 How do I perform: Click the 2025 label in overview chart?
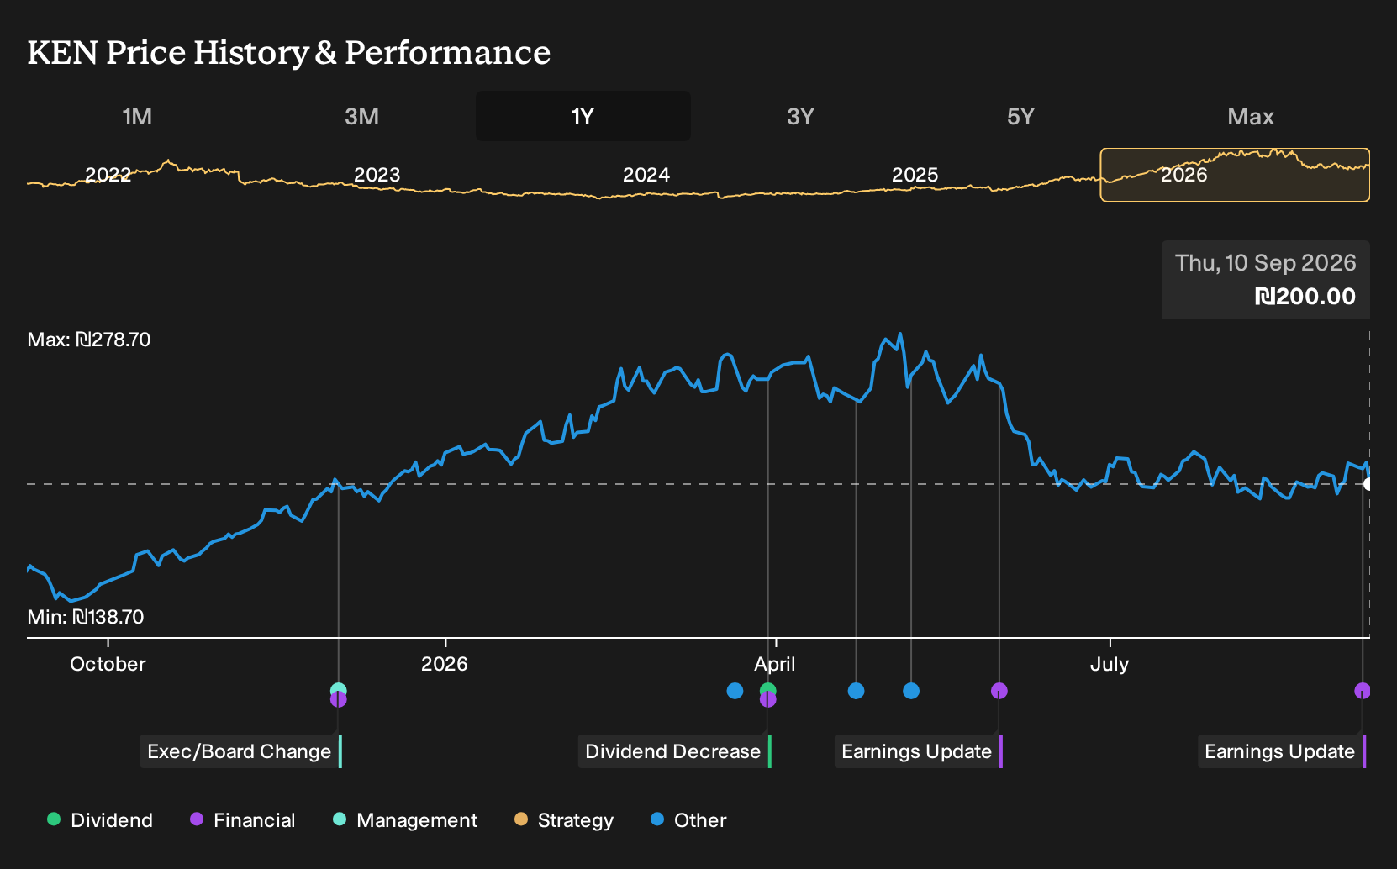tap(915, 175)
